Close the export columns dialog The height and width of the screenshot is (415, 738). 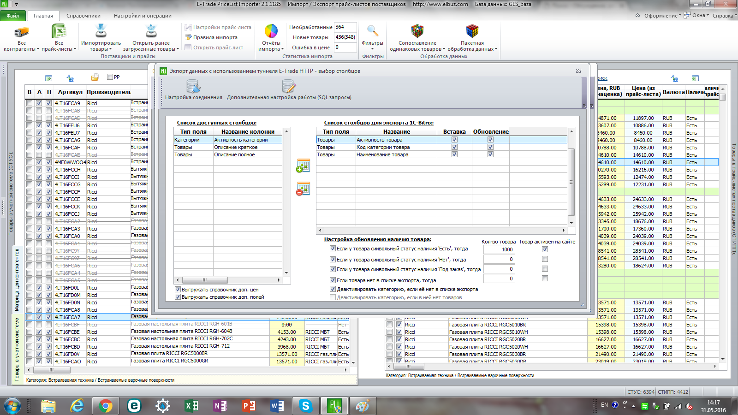578,71
